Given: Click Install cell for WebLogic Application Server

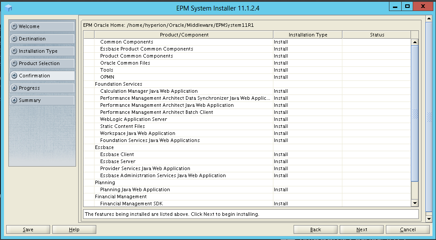Looking at the screenshot, I should [x=308, y=119].
